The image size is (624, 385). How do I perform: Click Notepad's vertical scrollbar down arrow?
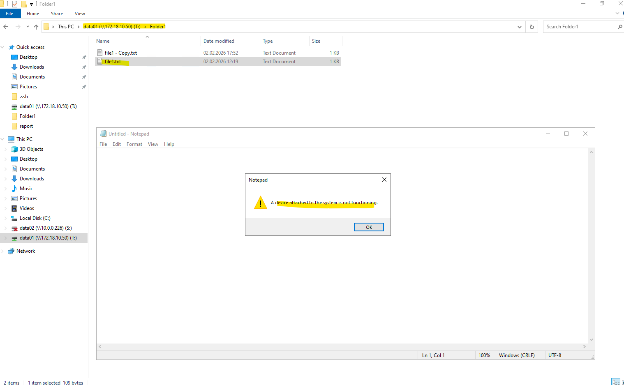592,340
